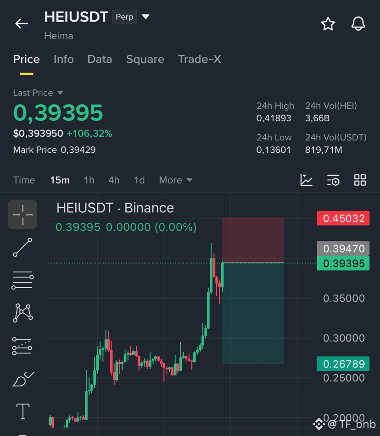
Task: Select the long/short position projection tool
Action: point(22,346)
